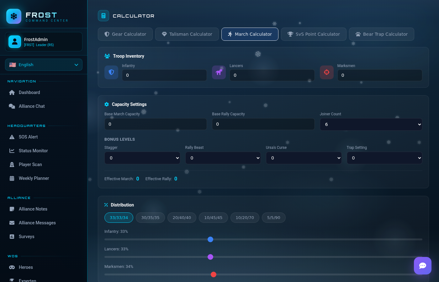
Task: Expand the Joiner Count dropdown
Action: [x=371, y=124]
